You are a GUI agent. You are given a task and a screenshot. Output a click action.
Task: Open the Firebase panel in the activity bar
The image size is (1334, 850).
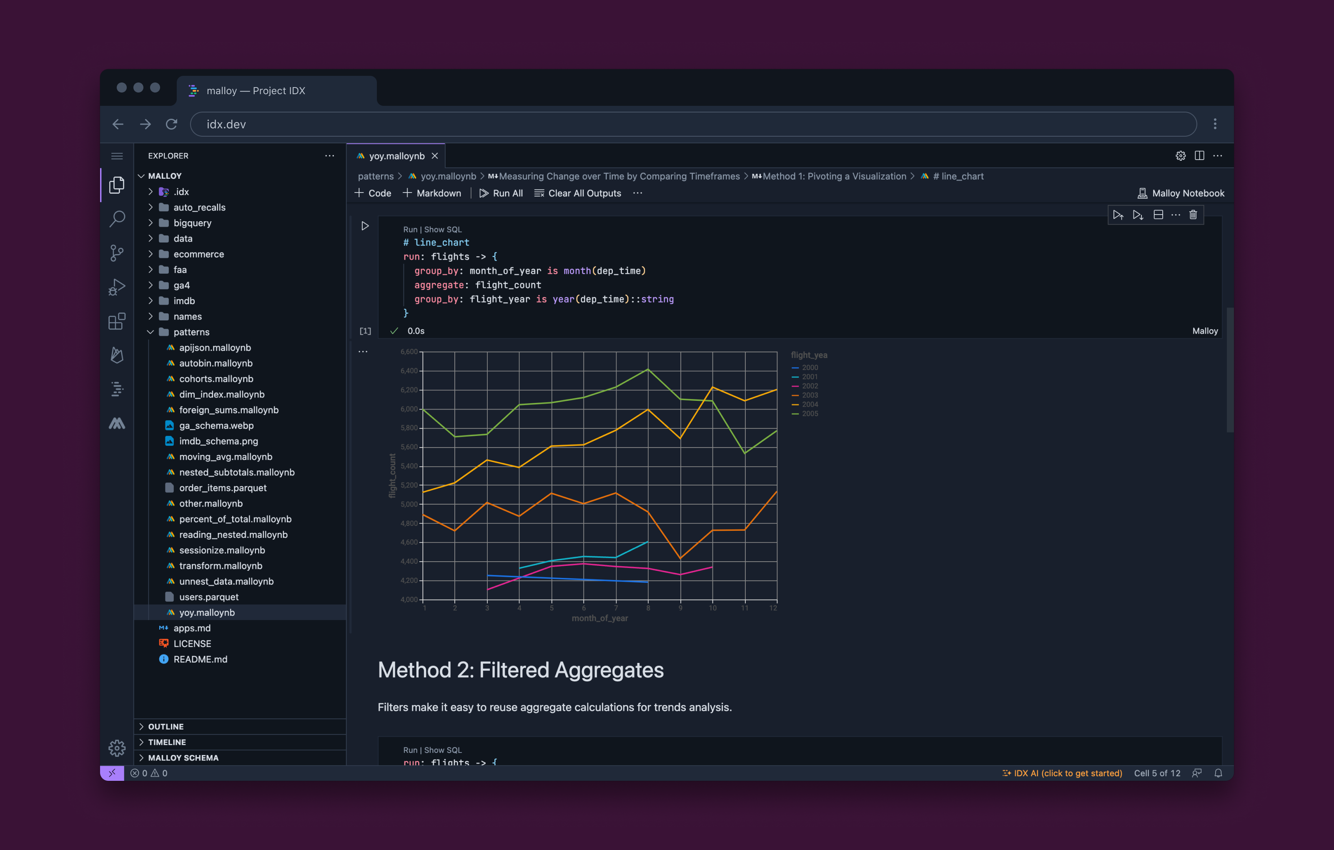117,355
